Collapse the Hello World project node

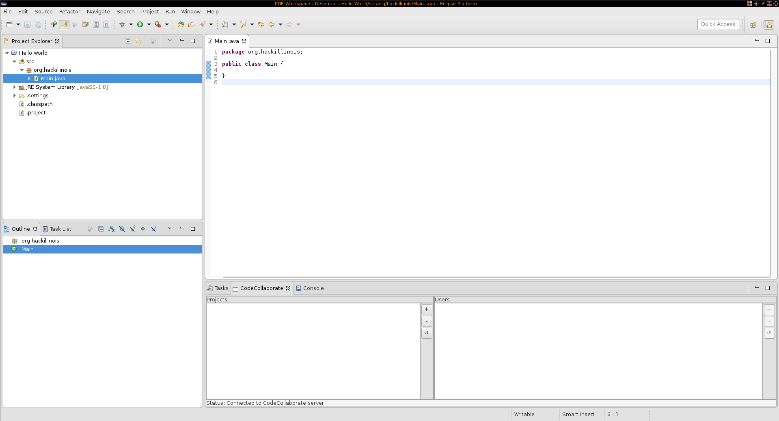[7, 53]
